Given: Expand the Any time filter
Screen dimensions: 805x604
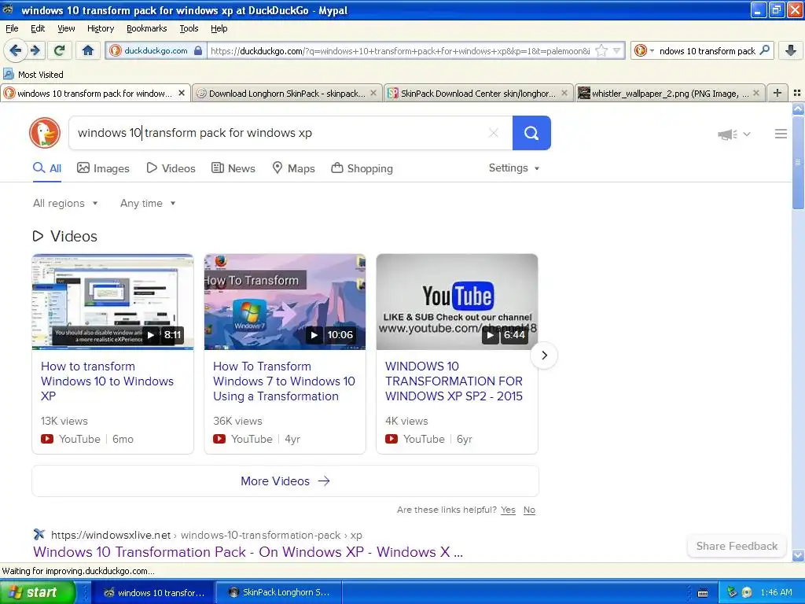Looking at the screenshot, I should point(148,204).
